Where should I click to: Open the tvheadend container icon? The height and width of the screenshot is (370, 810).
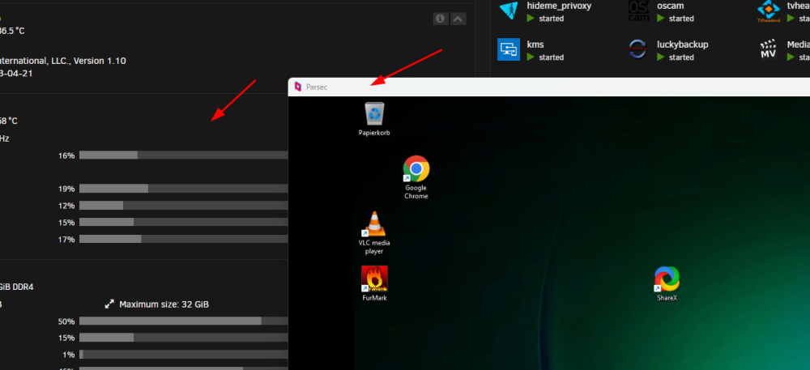click(x=768, y=11)
